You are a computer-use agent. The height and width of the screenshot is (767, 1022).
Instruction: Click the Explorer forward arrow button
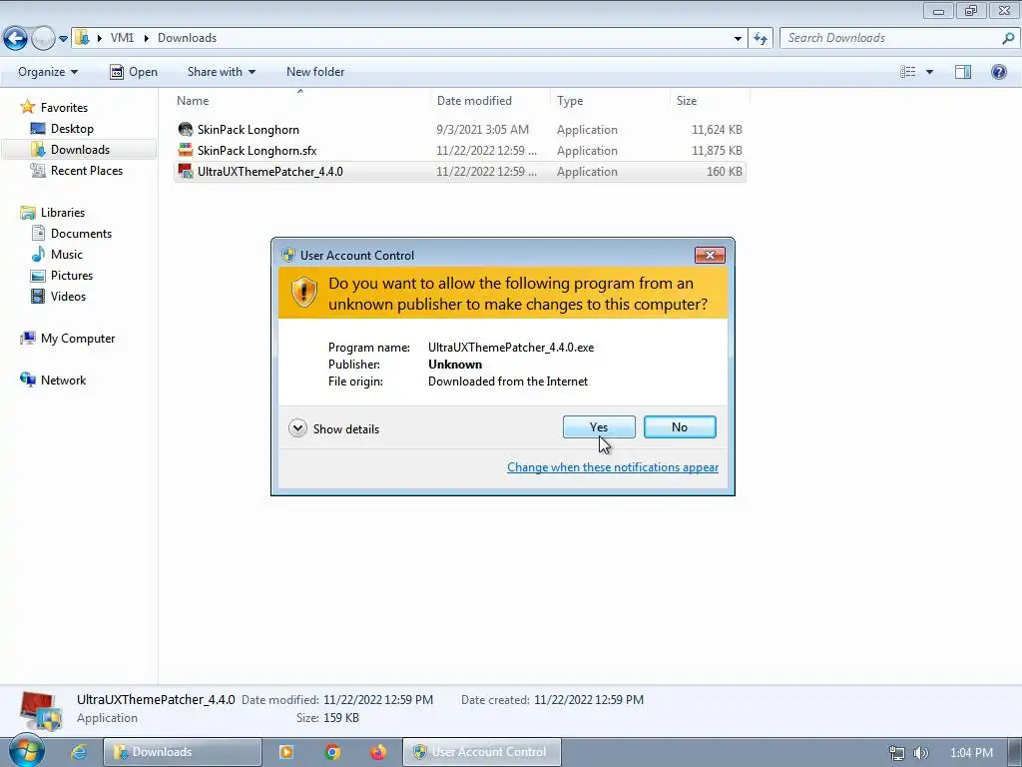tap(43, 39)
